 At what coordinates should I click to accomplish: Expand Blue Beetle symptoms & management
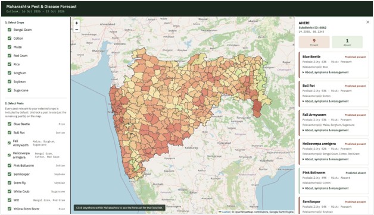[326, 72]
